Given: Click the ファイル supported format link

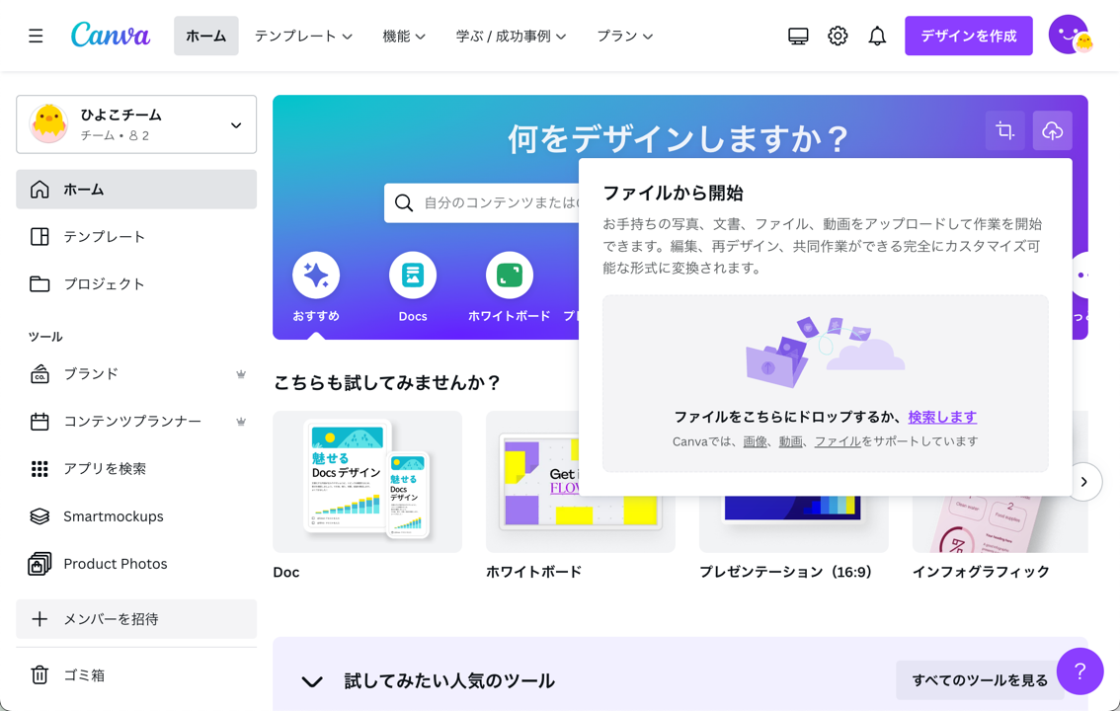Looking at the screenshot, I should pos(838,441).
